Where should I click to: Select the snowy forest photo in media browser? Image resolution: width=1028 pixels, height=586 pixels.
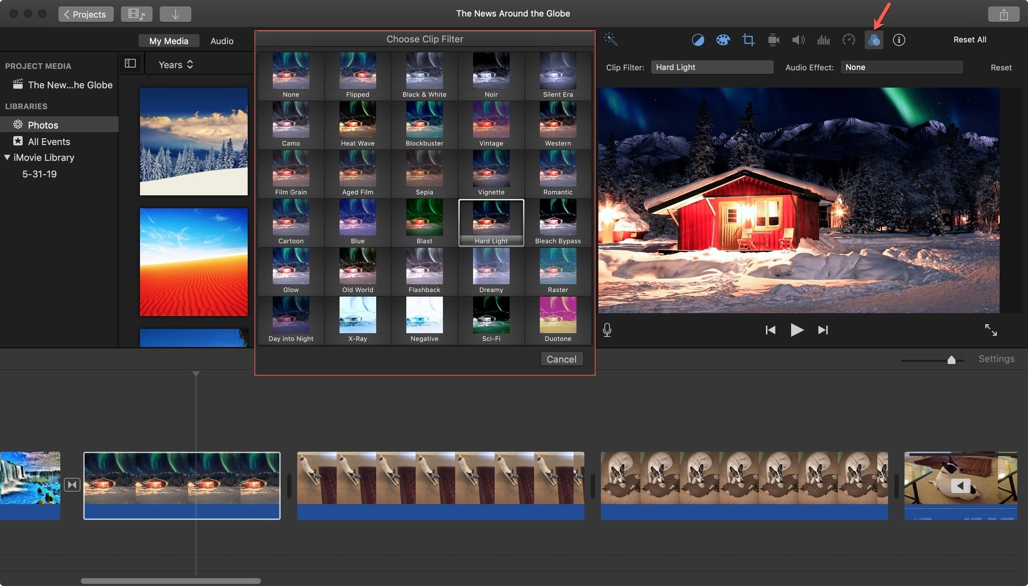193,141
